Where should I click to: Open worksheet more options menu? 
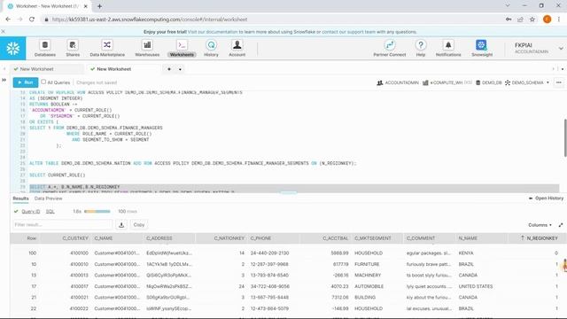pos(559,82)
